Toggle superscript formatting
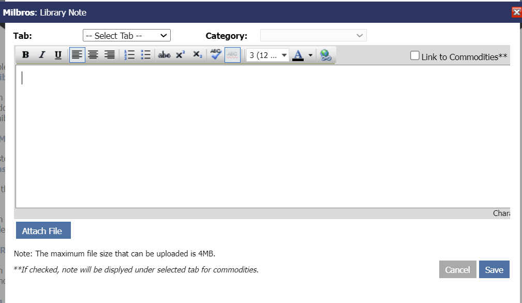Screen dimensions: 522x303 coord(180,55)
